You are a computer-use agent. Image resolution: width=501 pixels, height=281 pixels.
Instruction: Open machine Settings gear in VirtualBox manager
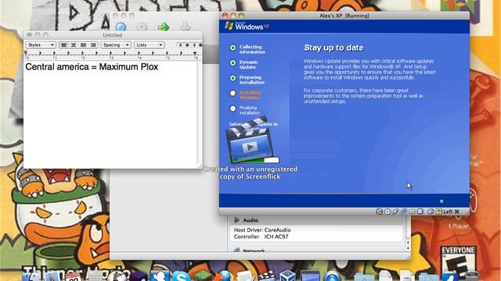[x=142, y=27]
